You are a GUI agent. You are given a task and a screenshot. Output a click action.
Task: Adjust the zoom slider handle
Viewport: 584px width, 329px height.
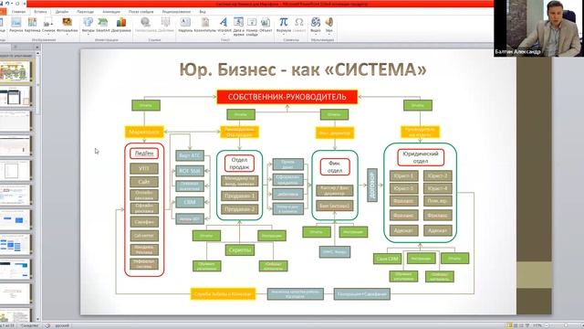pos(566,325)
